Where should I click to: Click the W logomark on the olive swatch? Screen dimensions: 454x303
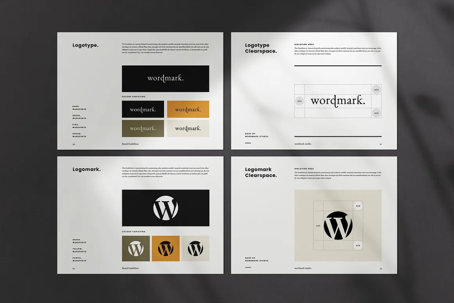pyautogui.click(x=136, y=249)
